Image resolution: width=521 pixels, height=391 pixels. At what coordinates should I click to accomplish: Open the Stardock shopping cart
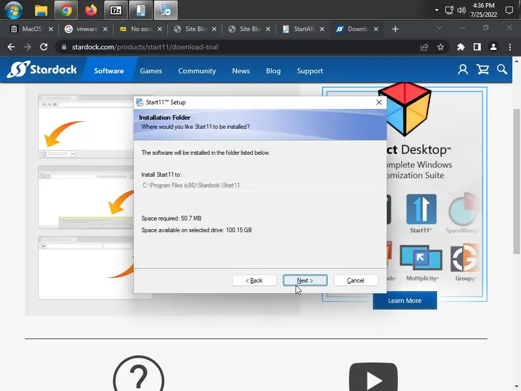click(x=482, y=69)
